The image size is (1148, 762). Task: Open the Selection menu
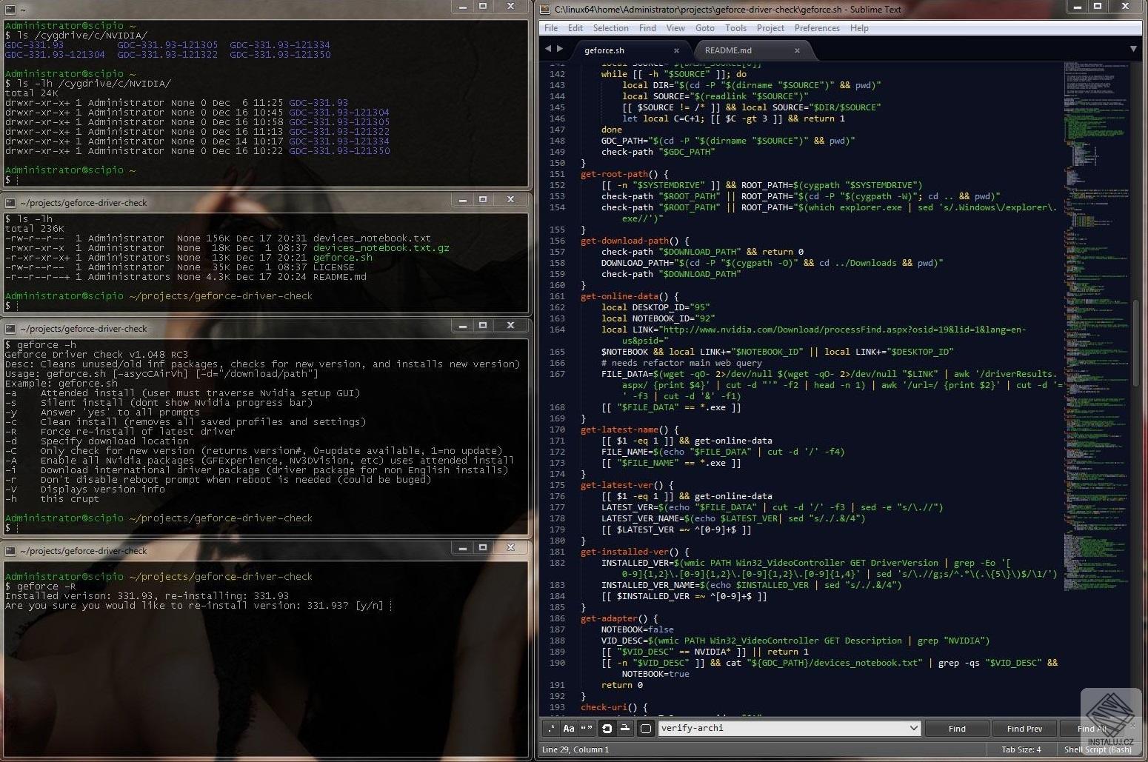tap(610, 28)
